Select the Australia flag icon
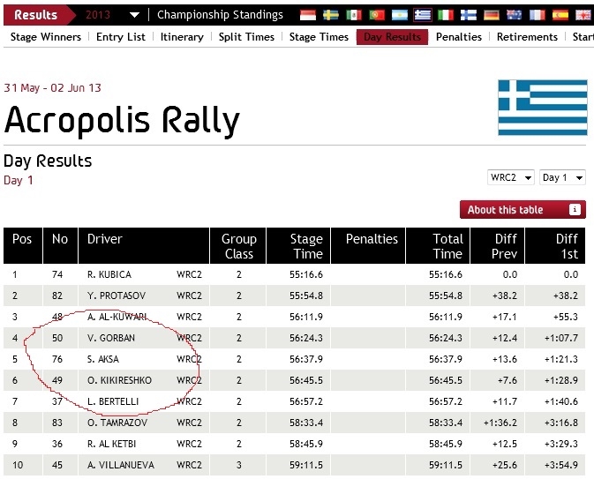 [515, 15]
